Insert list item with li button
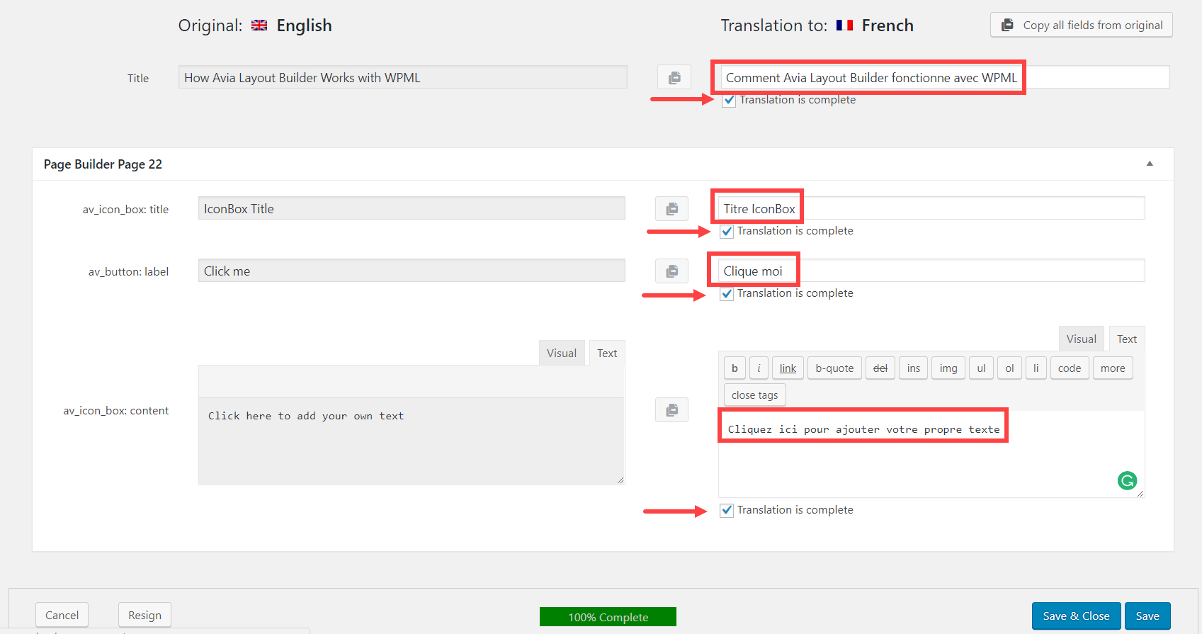Viewport: 1202px width, 634px height. 1036,368
